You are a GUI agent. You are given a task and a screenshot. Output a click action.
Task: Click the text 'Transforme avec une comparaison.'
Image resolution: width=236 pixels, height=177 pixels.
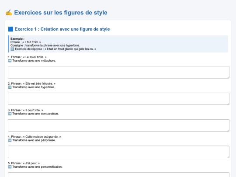(x=35, y=114)
